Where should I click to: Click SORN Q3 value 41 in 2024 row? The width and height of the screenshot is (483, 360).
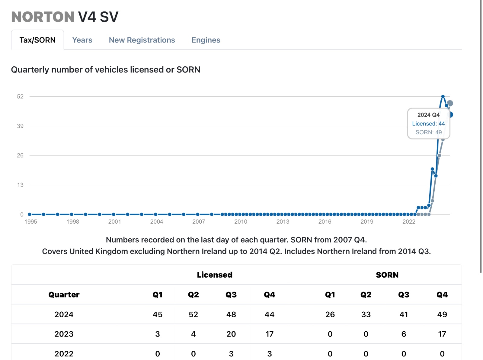[x=404, y=314]
